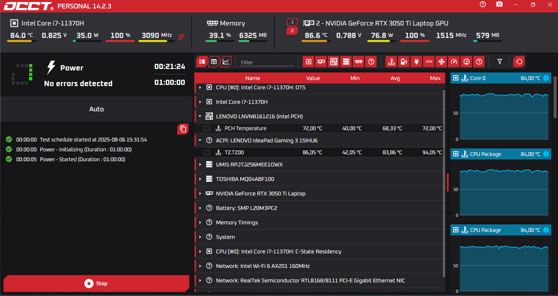
Task: Sort by the Name column header
Action: tap(253, 78)
